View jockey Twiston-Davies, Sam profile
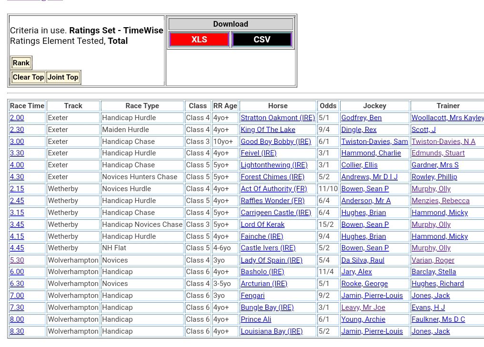Screen dimensions: 484x347 point(374,142)
